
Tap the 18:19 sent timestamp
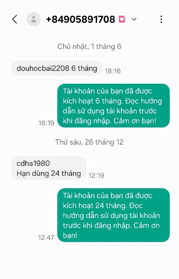tap(46, 123)
